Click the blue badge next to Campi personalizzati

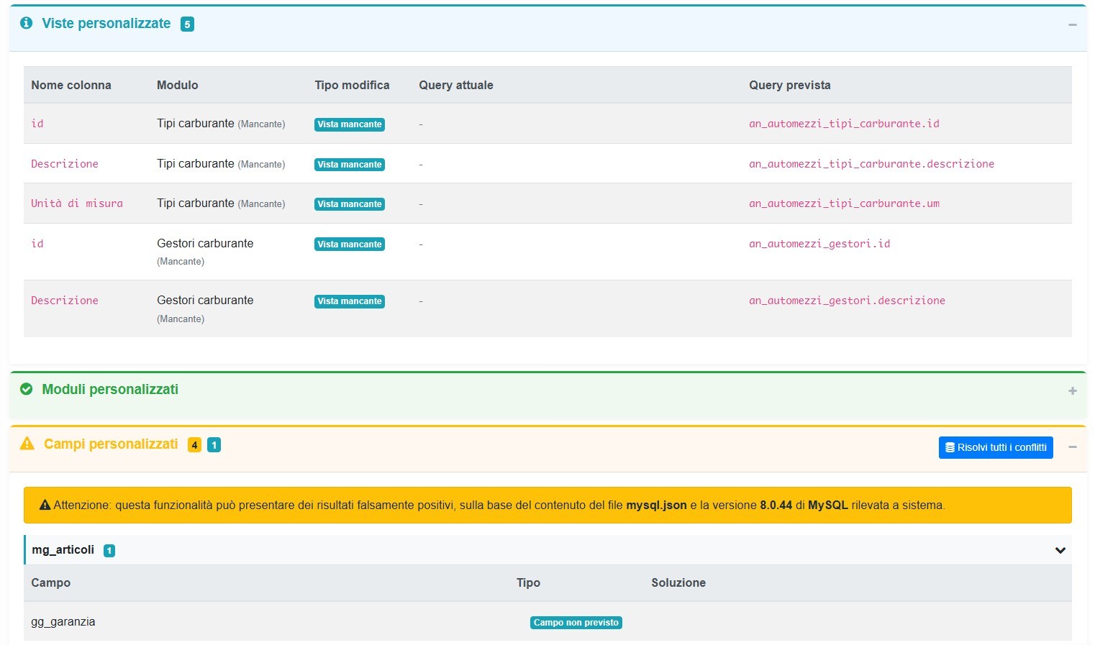click(214, 445)
